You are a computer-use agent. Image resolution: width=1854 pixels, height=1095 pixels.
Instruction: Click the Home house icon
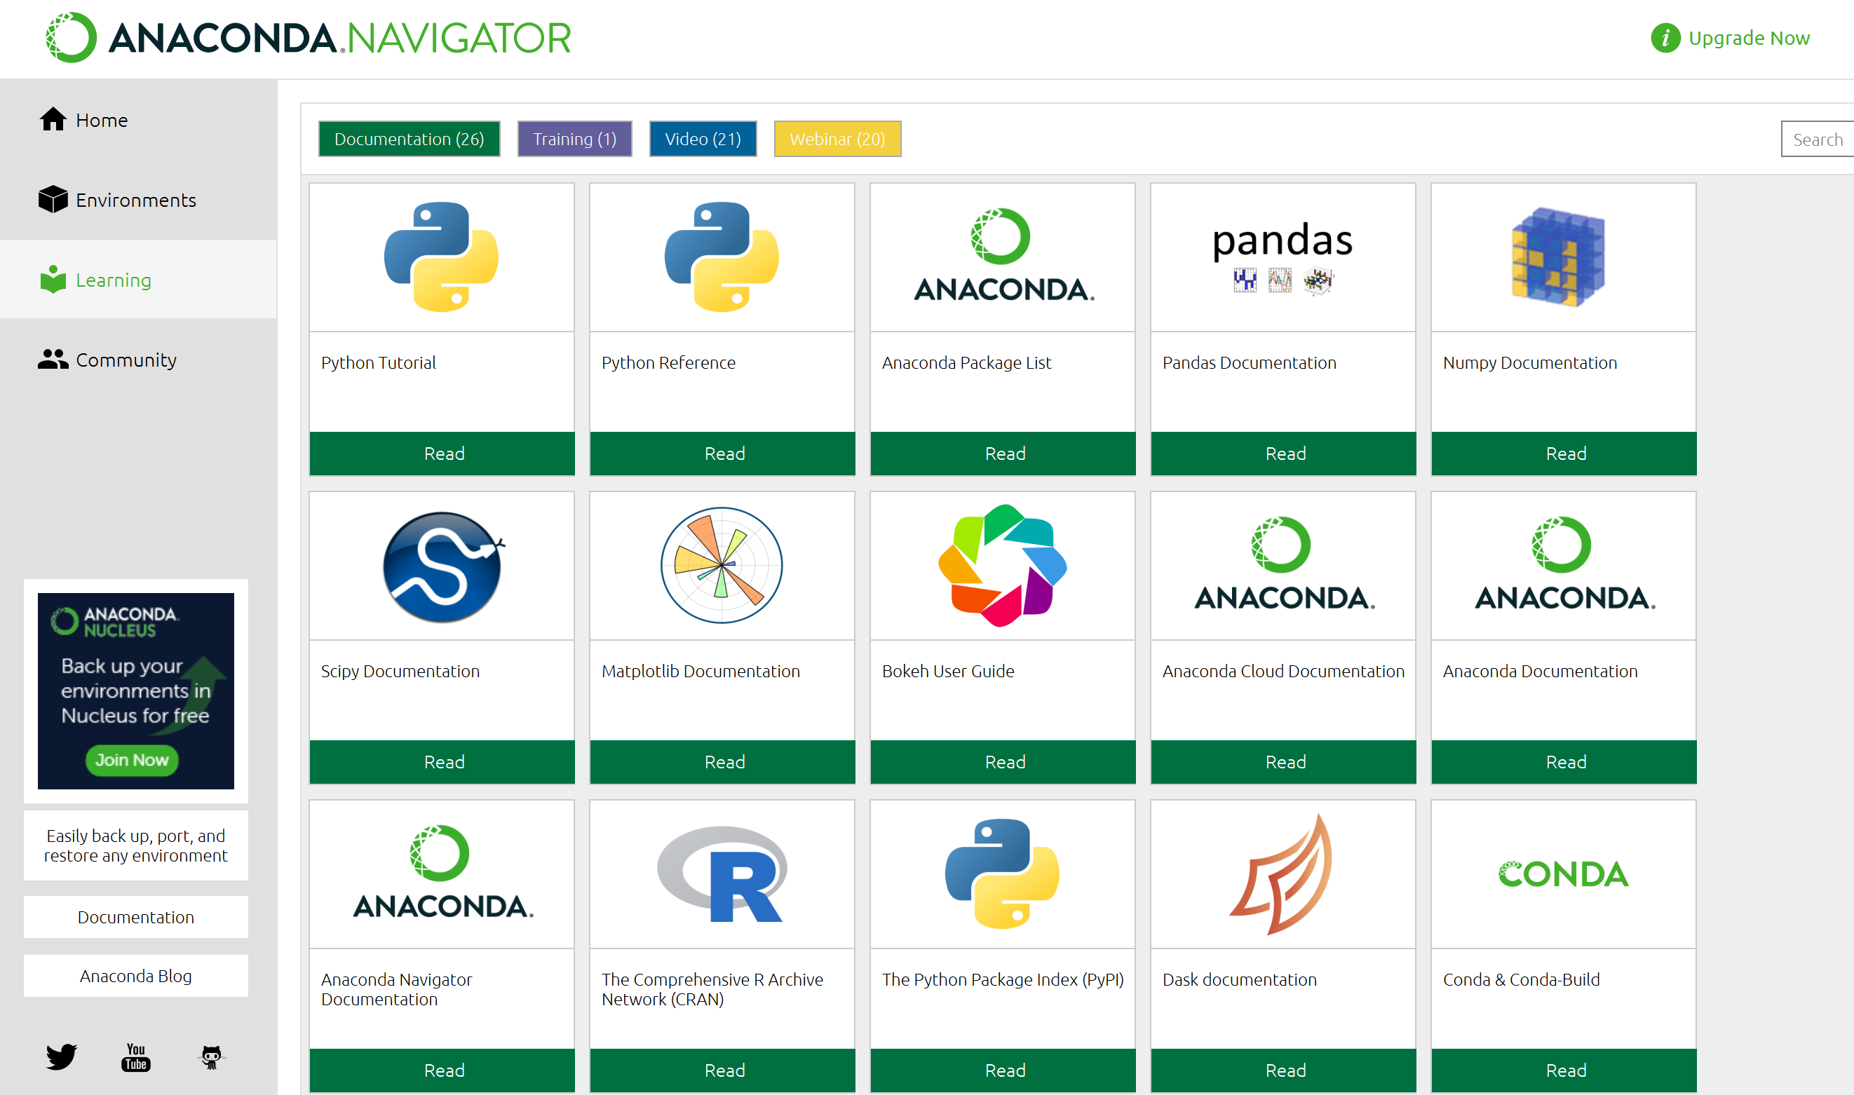coord(53,120)
